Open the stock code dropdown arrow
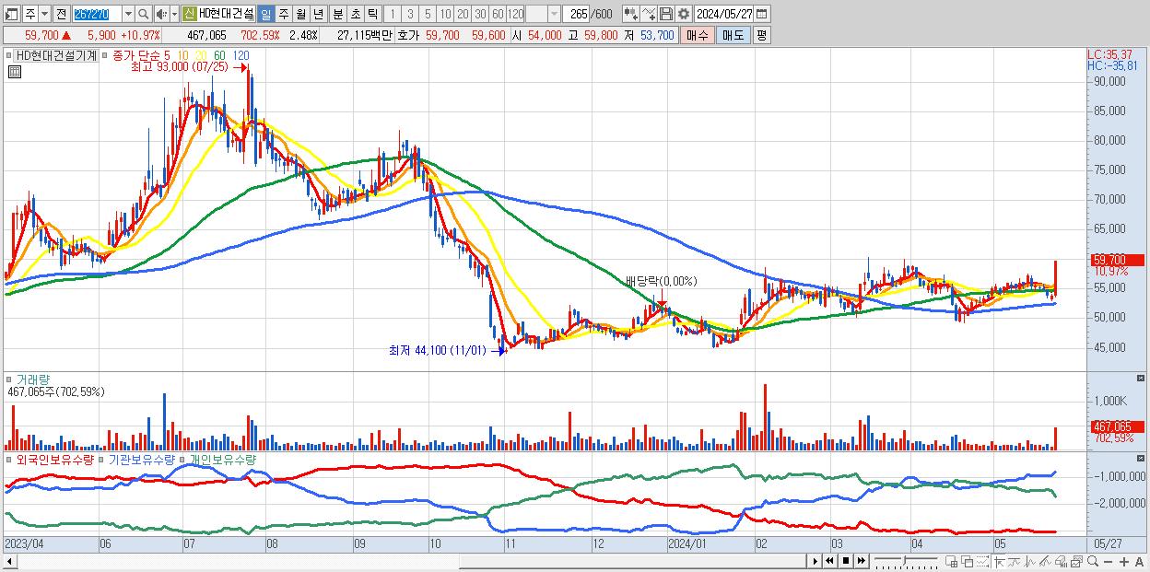1150x572 pixels. [x=128, y=14]
